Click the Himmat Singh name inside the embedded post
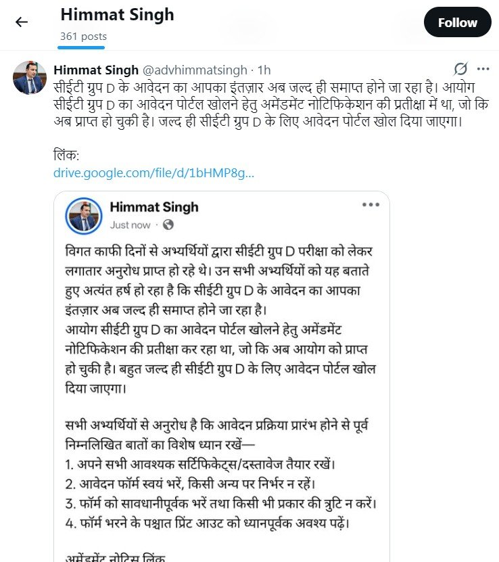 [x=153, y=207]
